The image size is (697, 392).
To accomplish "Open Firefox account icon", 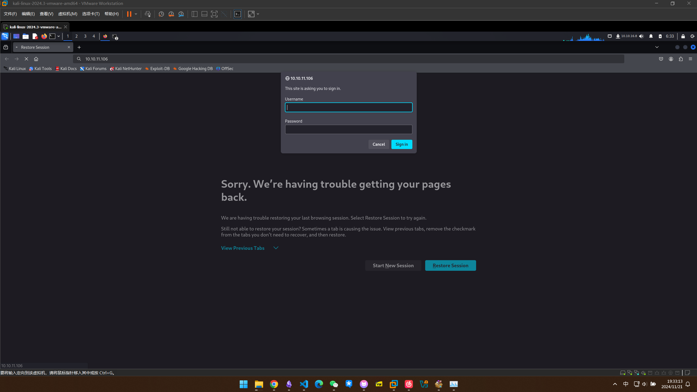I will coord(671,59).
